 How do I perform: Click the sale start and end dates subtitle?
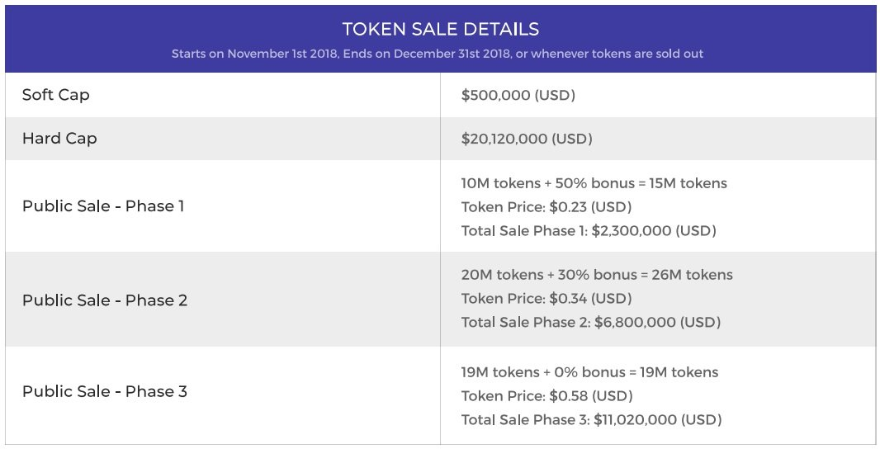[438, 54]
